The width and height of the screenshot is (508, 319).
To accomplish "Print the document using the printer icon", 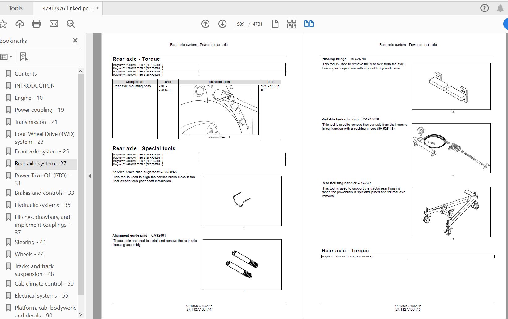I will 37,24.
